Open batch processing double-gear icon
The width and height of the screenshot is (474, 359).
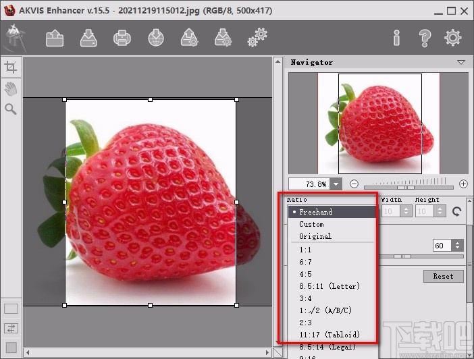click(257, 38)
